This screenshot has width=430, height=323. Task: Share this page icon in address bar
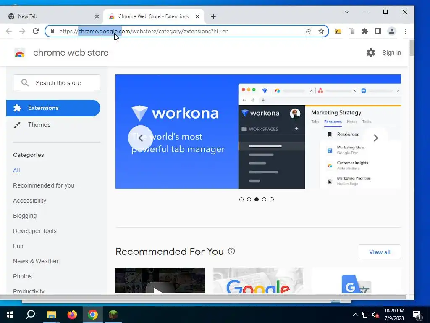click(308, 31)
